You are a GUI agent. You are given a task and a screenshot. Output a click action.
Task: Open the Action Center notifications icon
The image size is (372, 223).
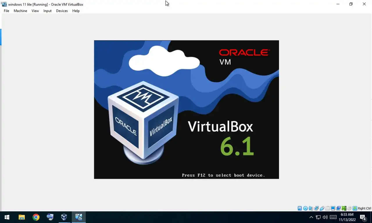[x=363, y=217]
